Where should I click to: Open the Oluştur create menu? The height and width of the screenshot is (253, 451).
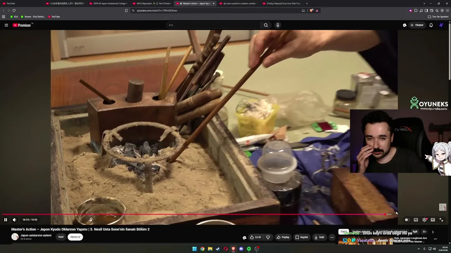click(417, 25)
